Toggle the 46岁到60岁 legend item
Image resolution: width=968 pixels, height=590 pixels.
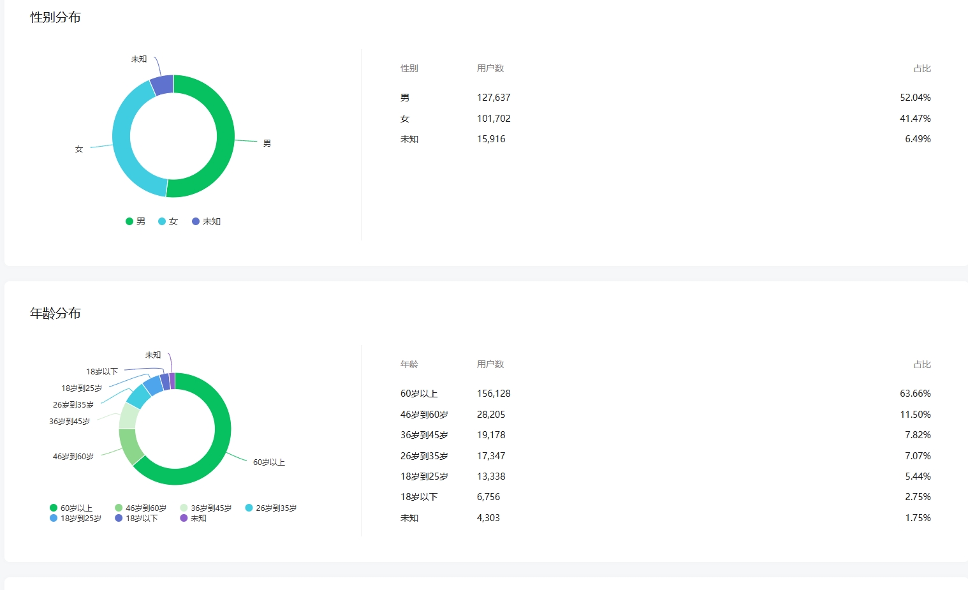pos(140,508)
